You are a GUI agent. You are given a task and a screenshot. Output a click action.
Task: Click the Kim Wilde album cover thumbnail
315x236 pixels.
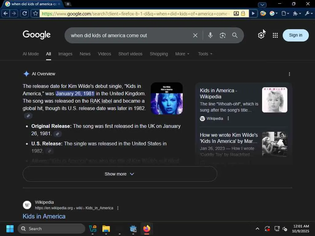click(x=274, y=100)
